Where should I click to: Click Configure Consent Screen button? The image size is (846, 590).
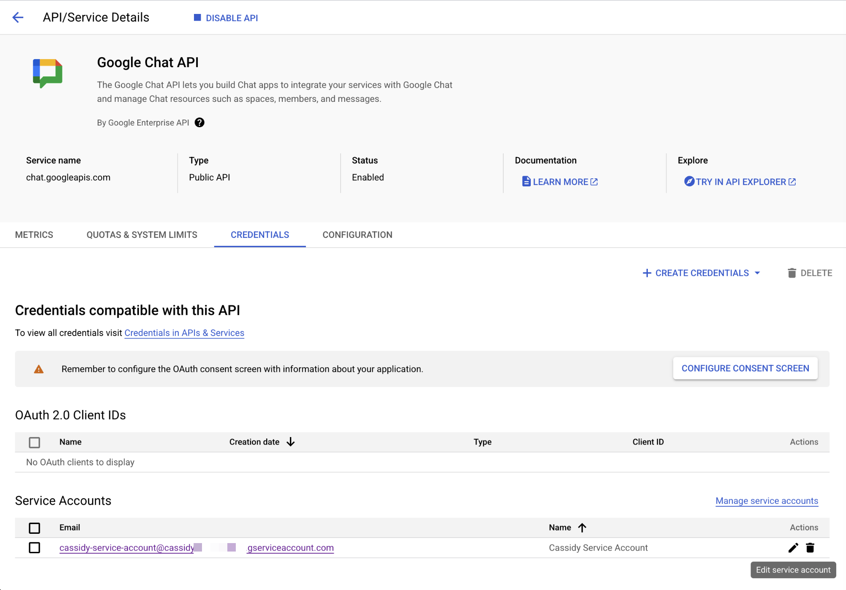point(745,368)
